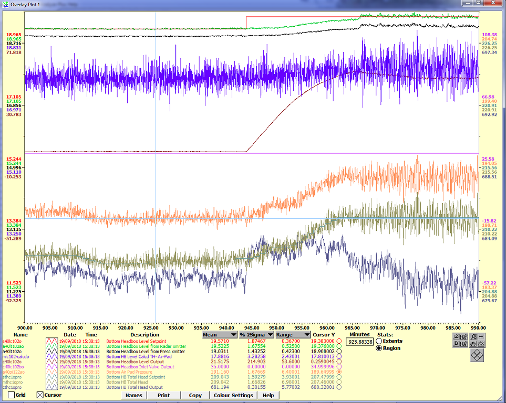
Task: Toggle LIN/LOG scaling for the Y axis
Action: [x=463, y=344]
